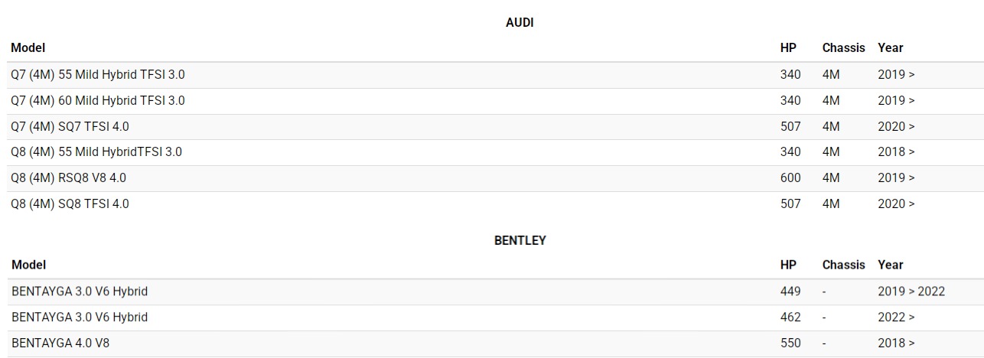The image size is (984, 358).
Task: Select the Q7 (4M) 55 Mild Hybrid TFSI 3.0 model
Action: coord(97,75)
